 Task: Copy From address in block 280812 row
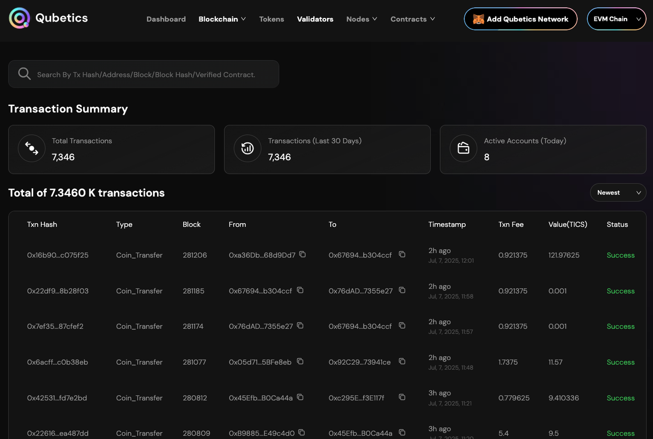coord(300,397)
